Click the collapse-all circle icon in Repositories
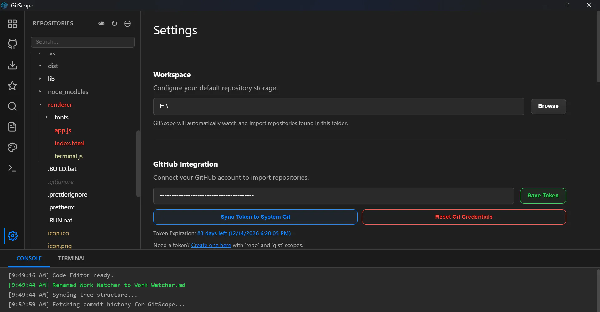Image resolution: width=600 pixels, height=312 pixels. click(127, 23)
